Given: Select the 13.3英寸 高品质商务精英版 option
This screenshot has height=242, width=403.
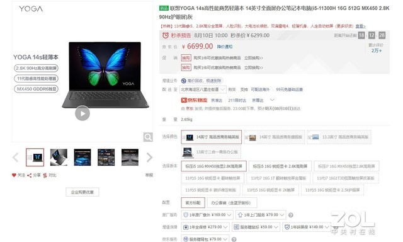Looking at the screenshot, I should click(339, 137).
